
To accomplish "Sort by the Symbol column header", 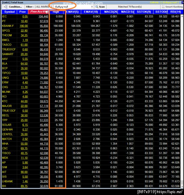I will pyautogui.click(x=10, y=12).
